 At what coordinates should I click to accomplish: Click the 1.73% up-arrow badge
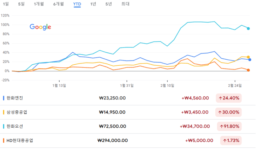(230, 141)
